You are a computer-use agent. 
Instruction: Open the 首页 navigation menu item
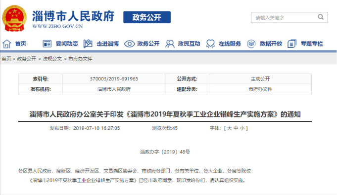pos(21,44)
